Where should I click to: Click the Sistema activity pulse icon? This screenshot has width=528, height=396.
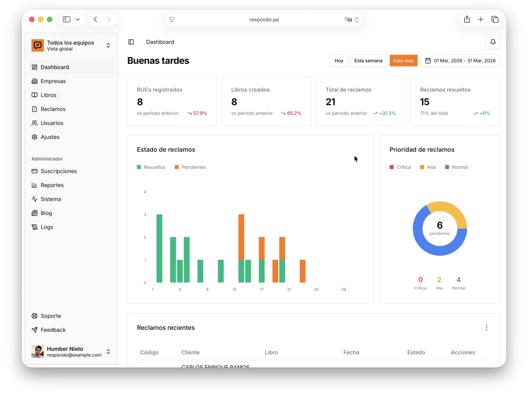point(34,199)
